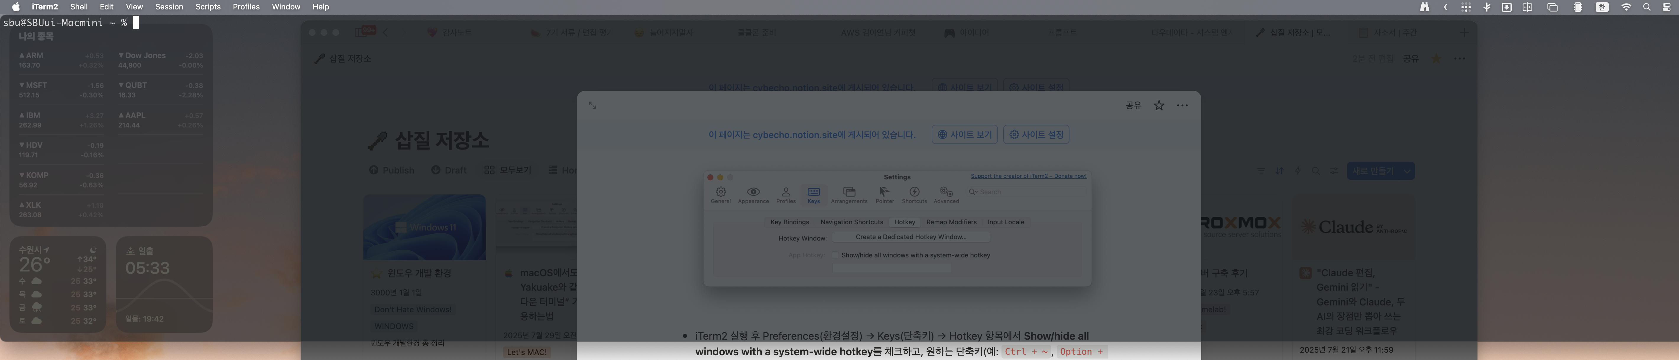Click the download tray icon in menu bar

1506,7
